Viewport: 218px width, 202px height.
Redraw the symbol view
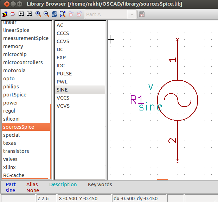click(54, 14)
